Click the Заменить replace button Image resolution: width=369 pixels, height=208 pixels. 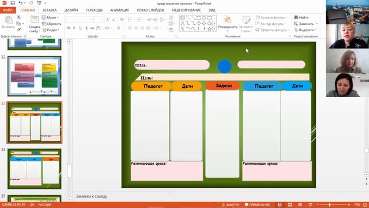(x=306, y=24)
